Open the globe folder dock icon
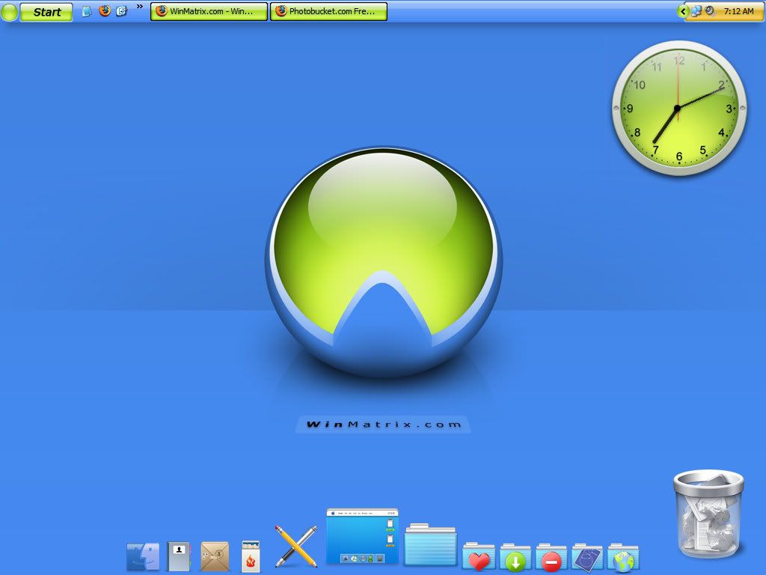This screenshot has height=575, width=766. [x=623, y=557]
